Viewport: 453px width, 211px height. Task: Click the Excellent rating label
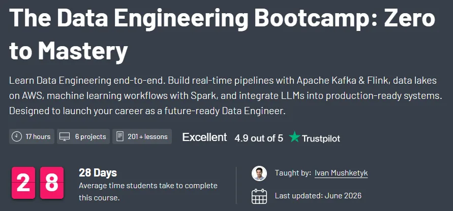(x=204, y=137)
